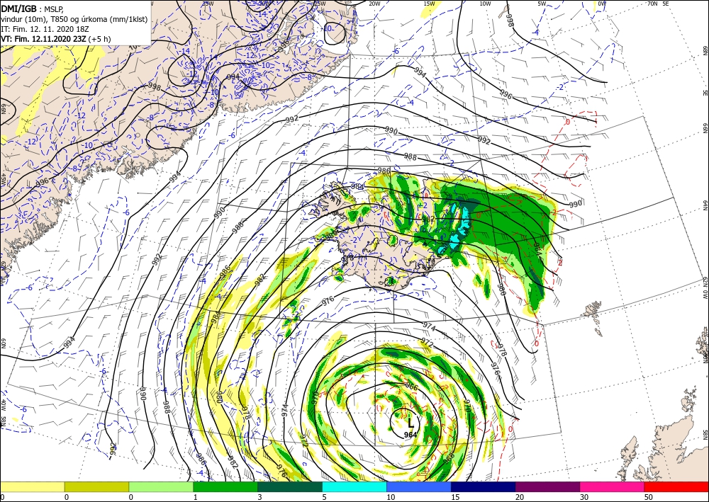
Task: Select the pink legend swatch
Action: [x=613, y=486]
